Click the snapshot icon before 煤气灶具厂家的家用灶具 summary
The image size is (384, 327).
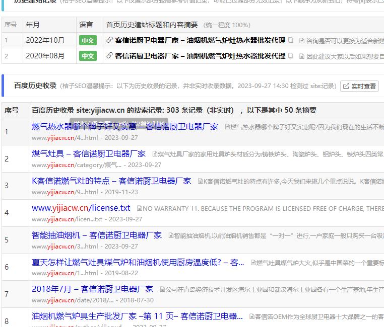155,154
